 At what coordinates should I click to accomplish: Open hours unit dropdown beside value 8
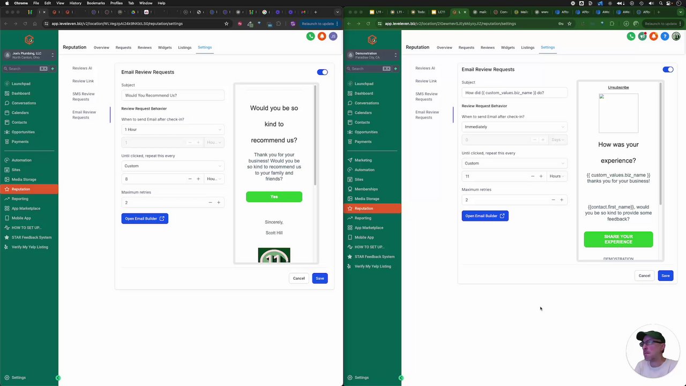point(214,179)
